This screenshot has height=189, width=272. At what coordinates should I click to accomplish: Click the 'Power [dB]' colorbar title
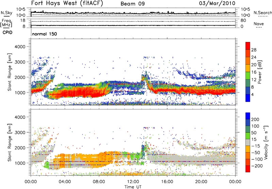[x=259, y=72]
